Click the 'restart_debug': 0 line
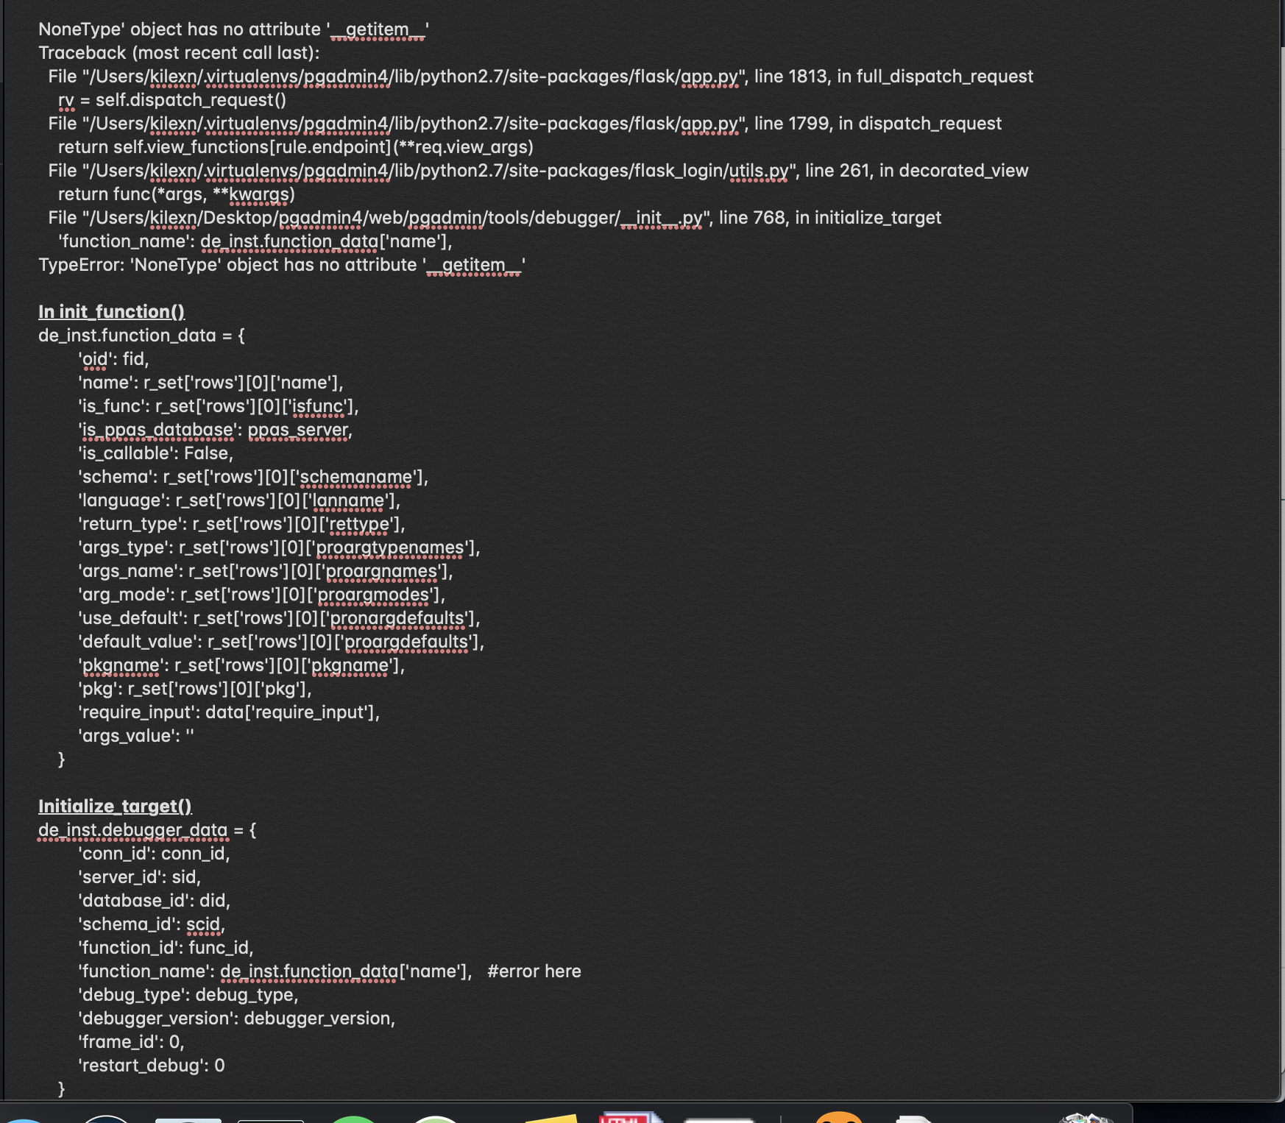The height and width of the screenshot is (1123, 1285). (x=152, y=1066)
